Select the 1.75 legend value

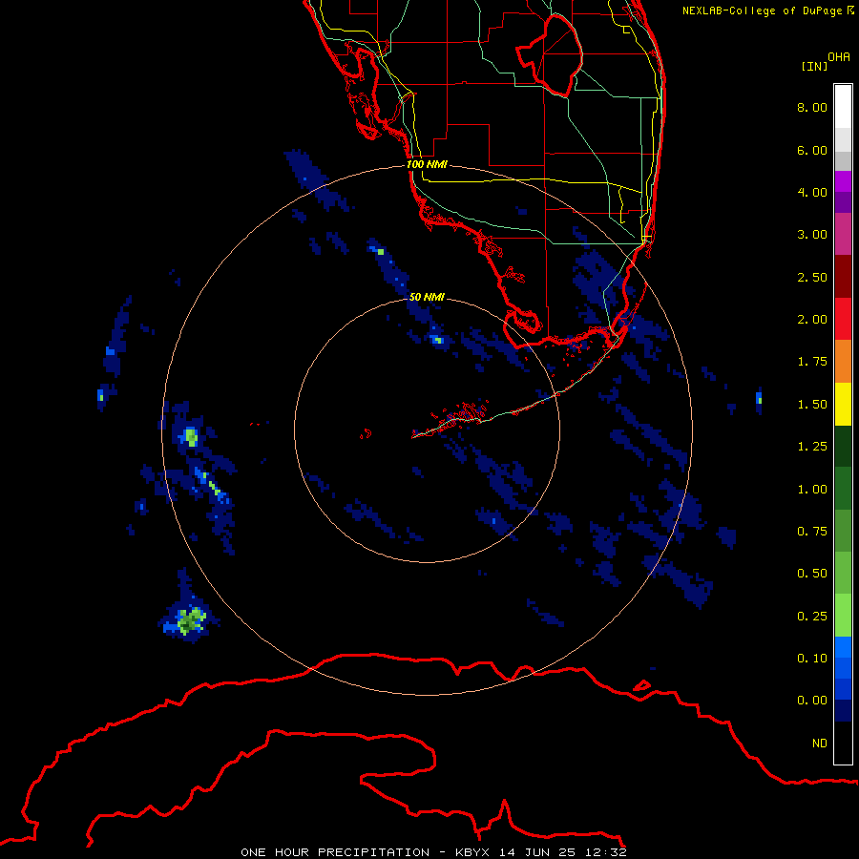tap(812, 362)
